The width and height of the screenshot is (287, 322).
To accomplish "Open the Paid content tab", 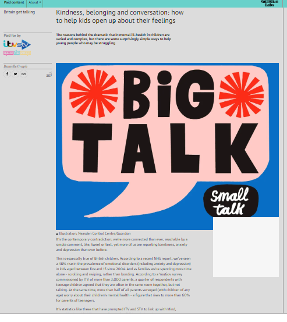I will point(14,3).
